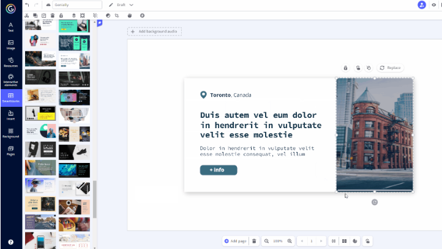The image size is (442, 249).
Task: Delete the page via bottom trash icon
Action: [254, 241]
